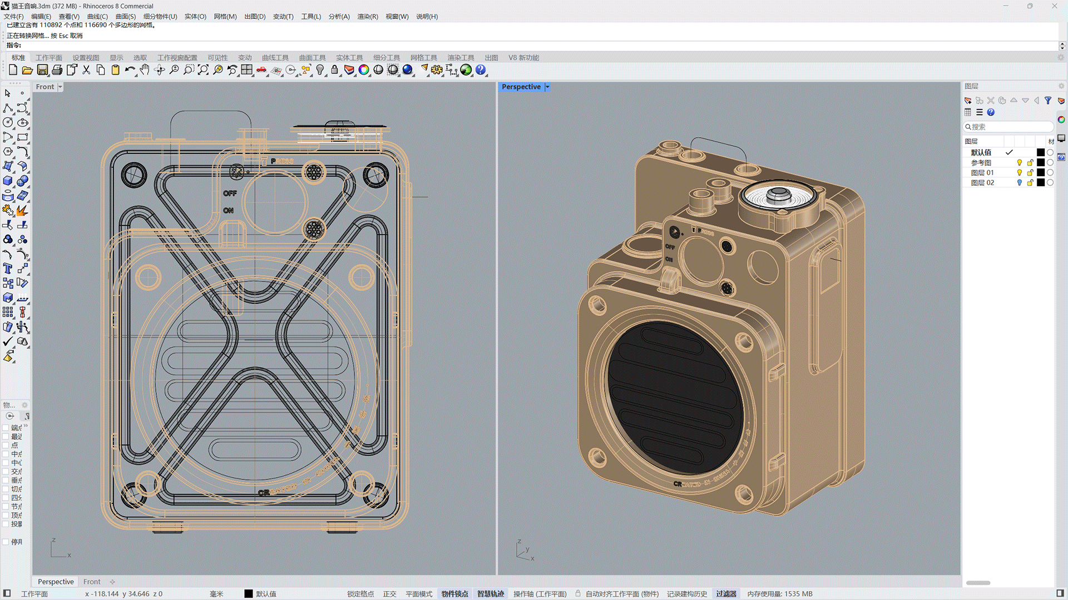The height and width of the screenshot is (600, 1068).
Task: Click the layer filter funnel icon
Action: (1048, 101)
